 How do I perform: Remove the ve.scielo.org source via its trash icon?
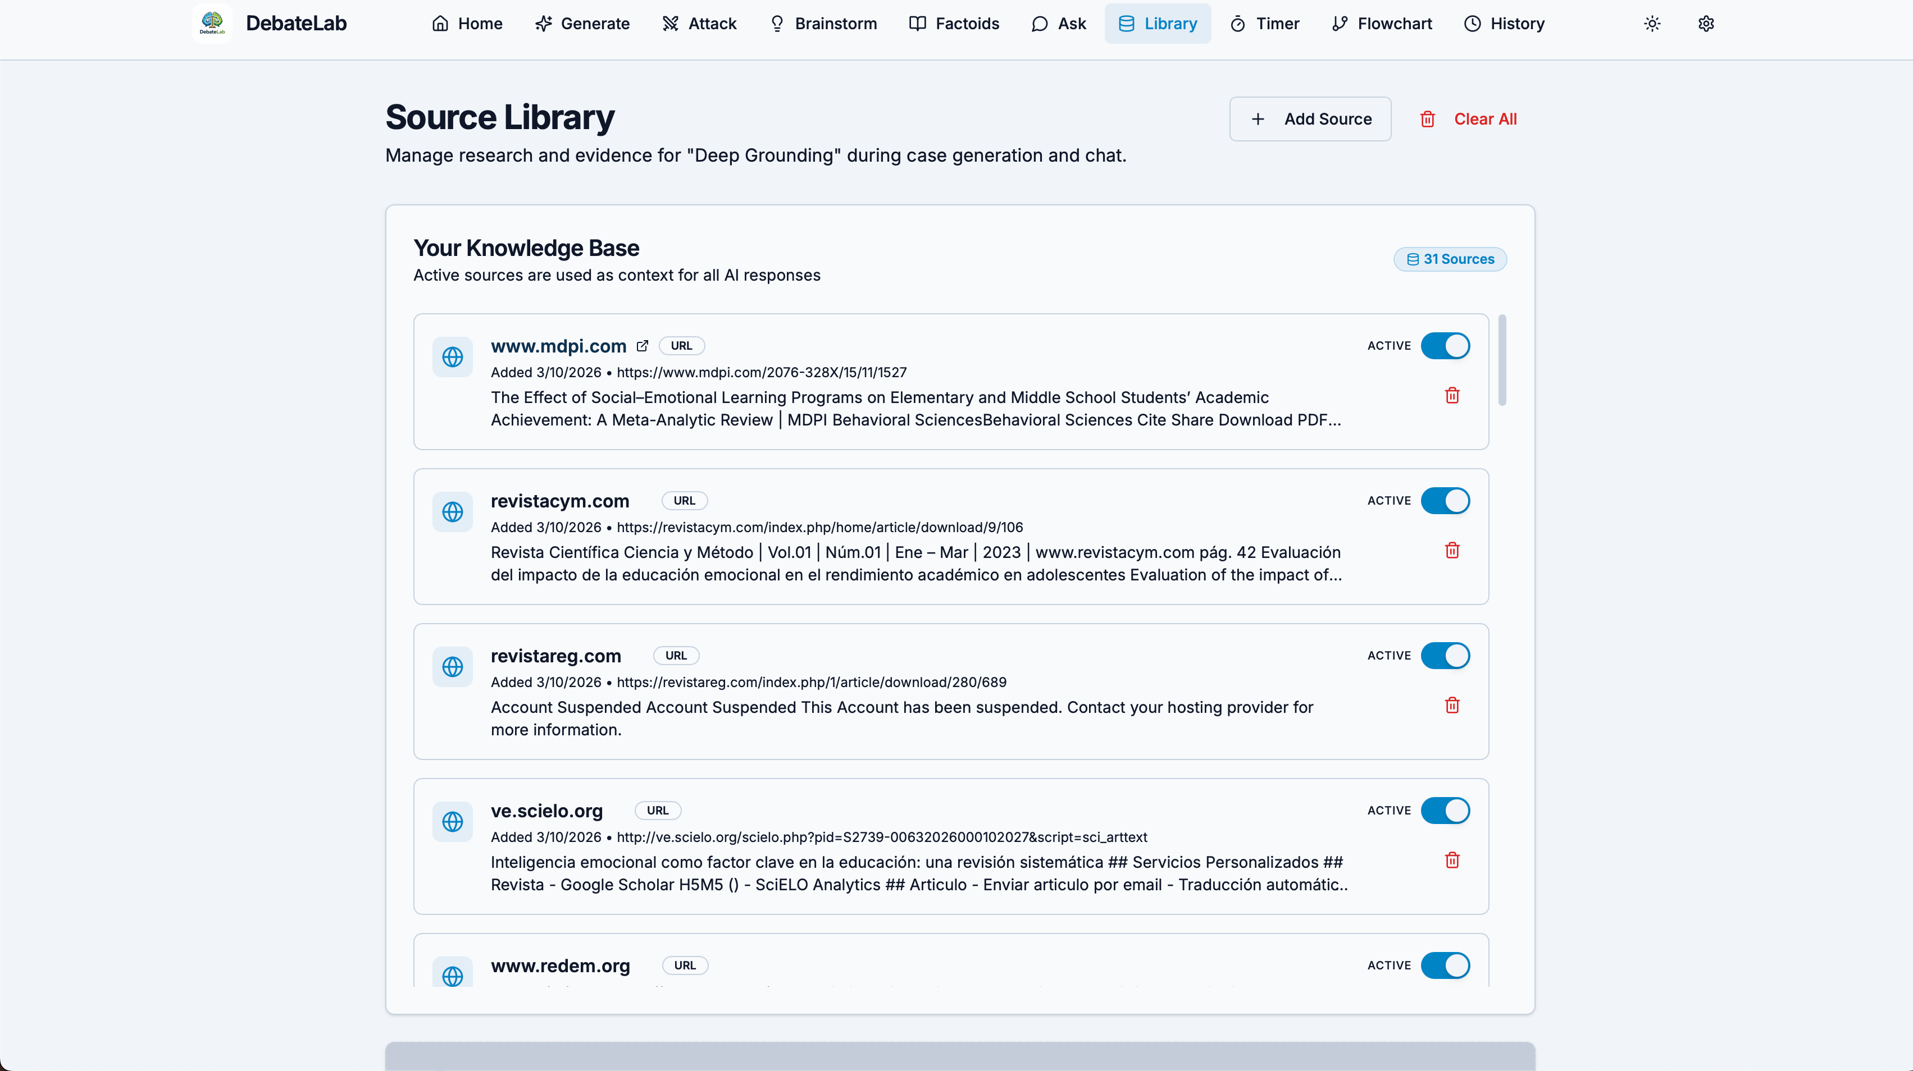(1452, 861)
